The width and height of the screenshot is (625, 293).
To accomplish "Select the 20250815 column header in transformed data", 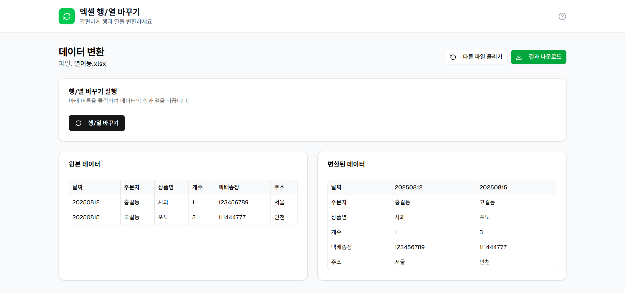I will [x=493, y=187].
